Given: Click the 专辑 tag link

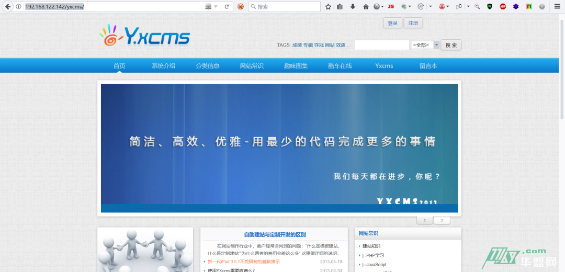Looking at the screenshot, I should pos(308,45).
